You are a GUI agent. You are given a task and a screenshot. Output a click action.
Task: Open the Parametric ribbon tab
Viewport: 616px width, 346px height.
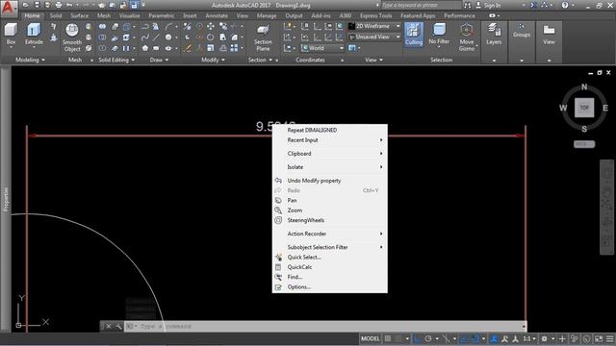[x=162, y=15]
